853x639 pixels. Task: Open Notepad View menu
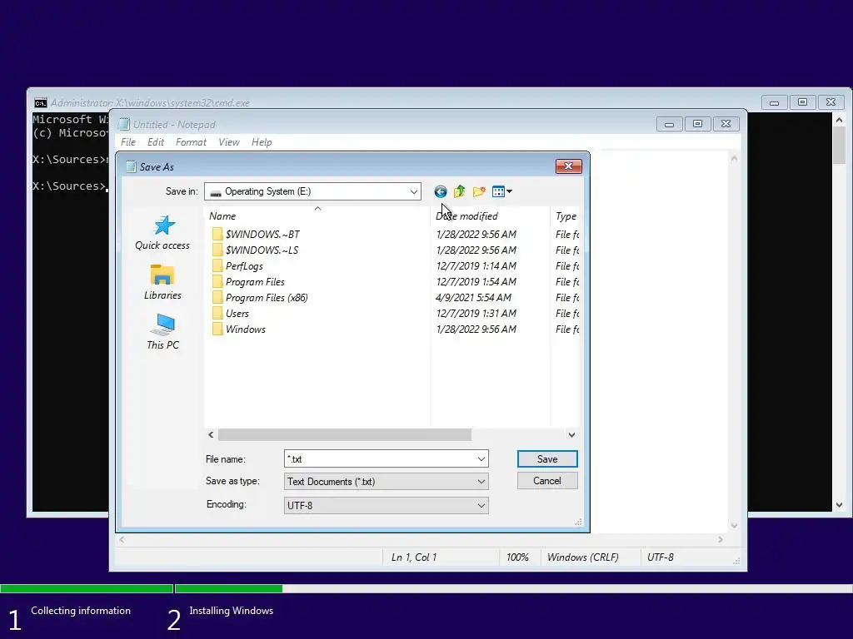(x=229, y=142)
